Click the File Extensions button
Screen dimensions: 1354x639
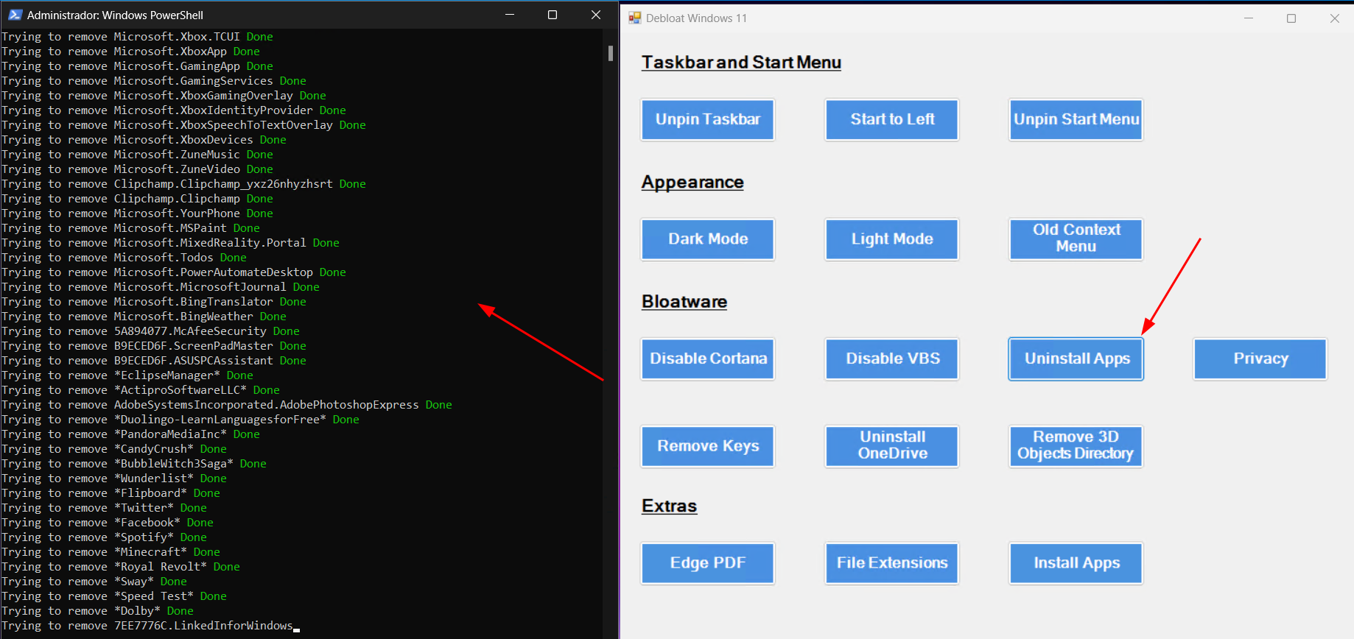891,563
